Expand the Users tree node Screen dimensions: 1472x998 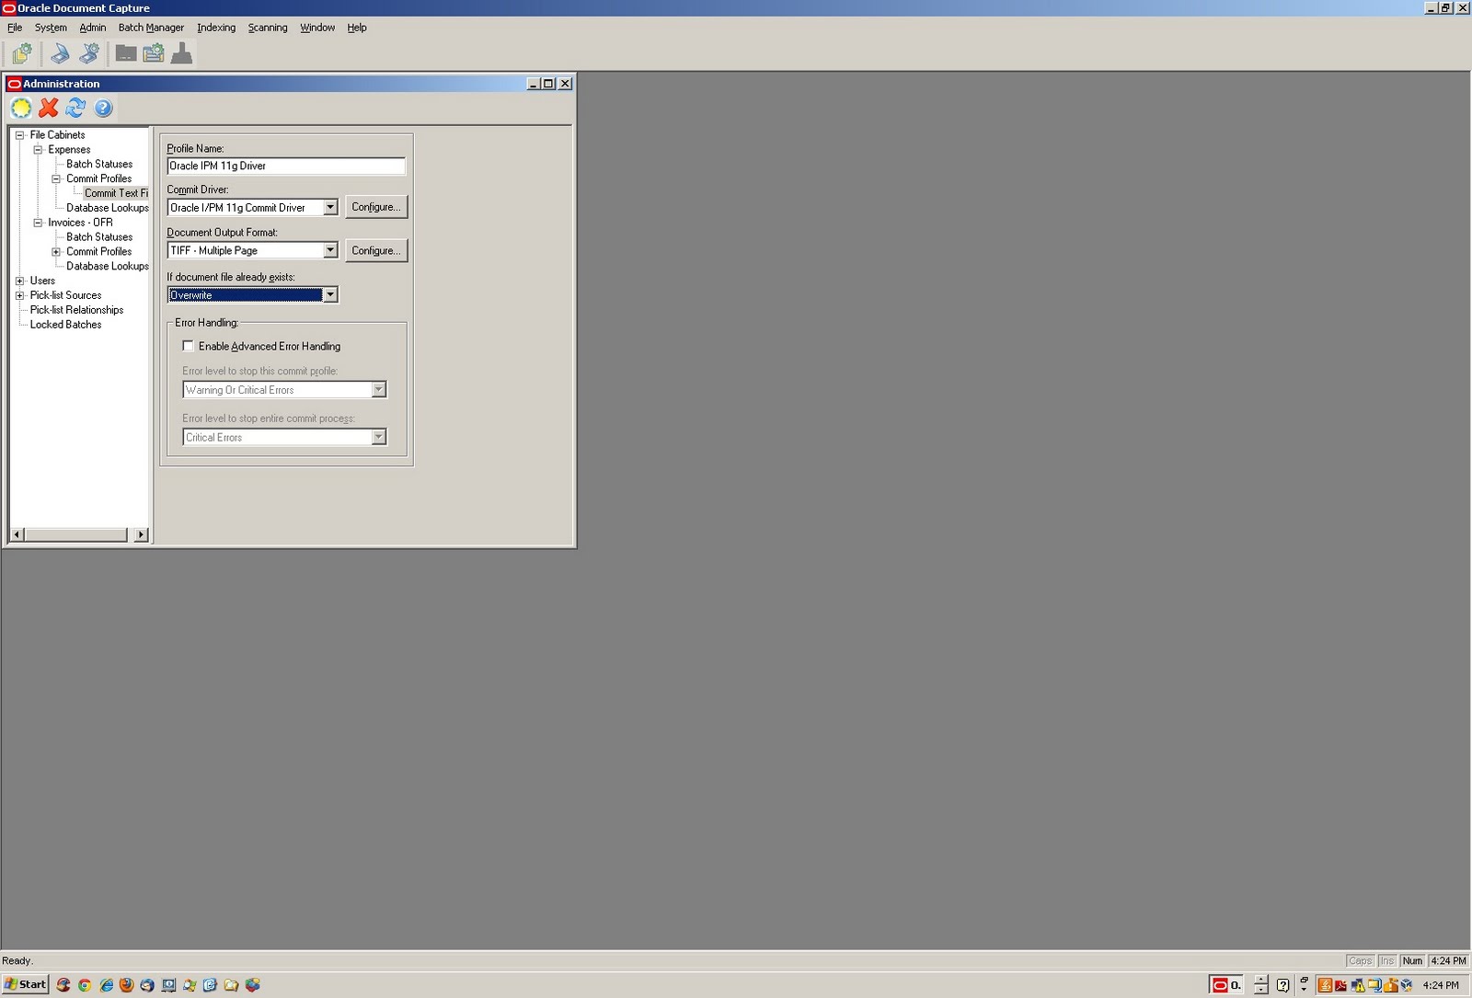pyautogui.click(x=20, y=281)
